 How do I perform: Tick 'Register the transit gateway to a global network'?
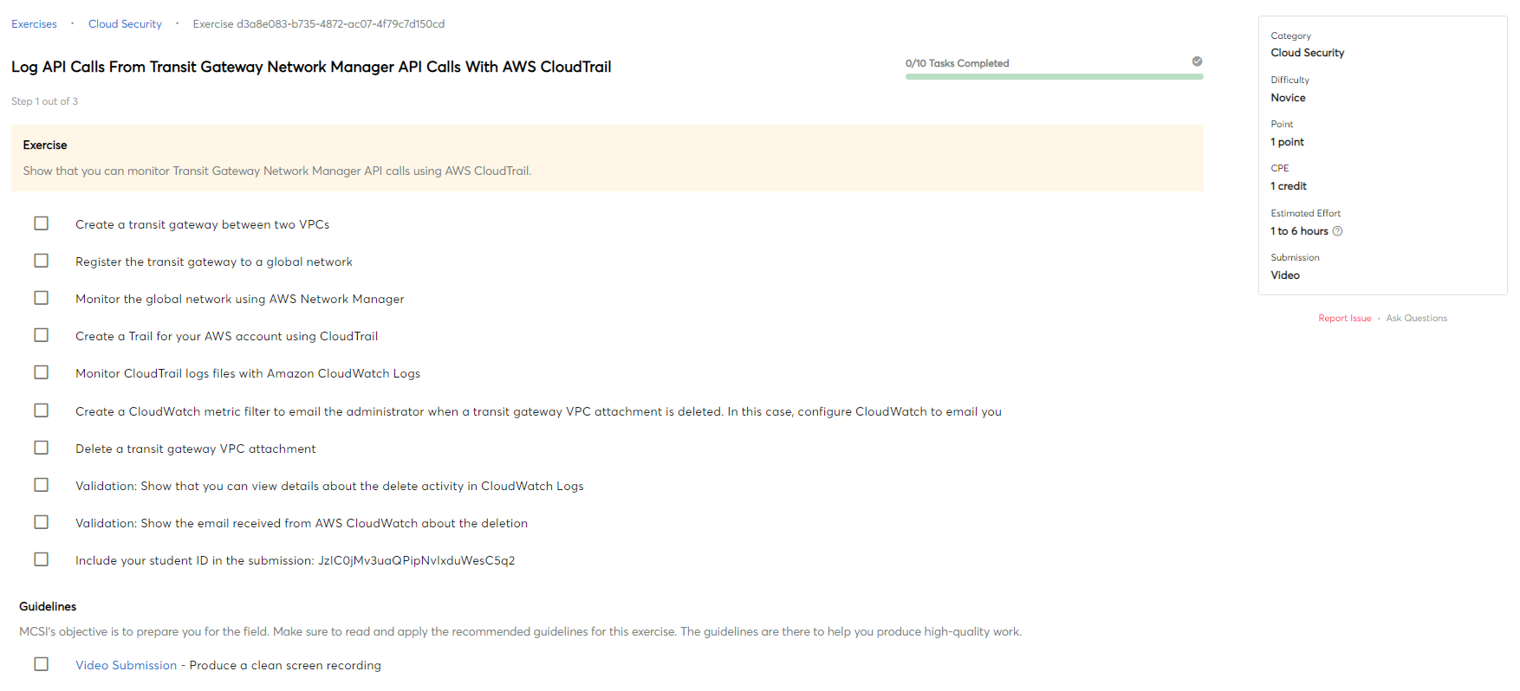(41, 261)
